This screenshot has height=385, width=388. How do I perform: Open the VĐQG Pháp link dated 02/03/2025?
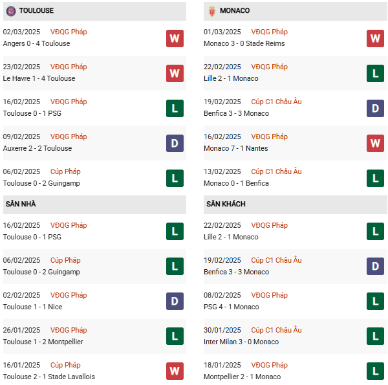click(x=69, y=32)
